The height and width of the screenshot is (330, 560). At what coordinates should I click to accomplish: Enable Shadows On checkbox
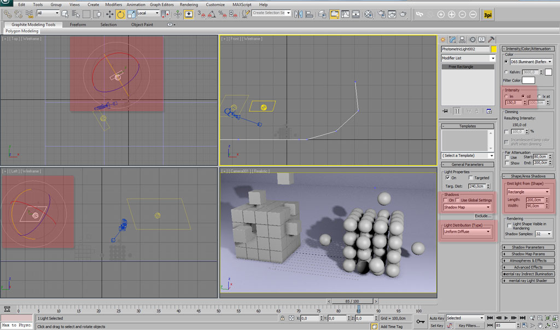[446, 200]
